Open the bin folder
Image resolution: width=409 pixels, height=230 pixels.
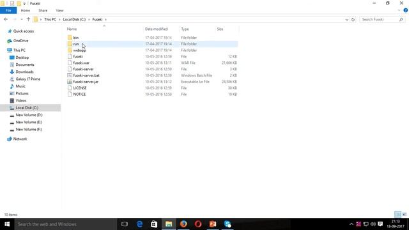point(75,38)
